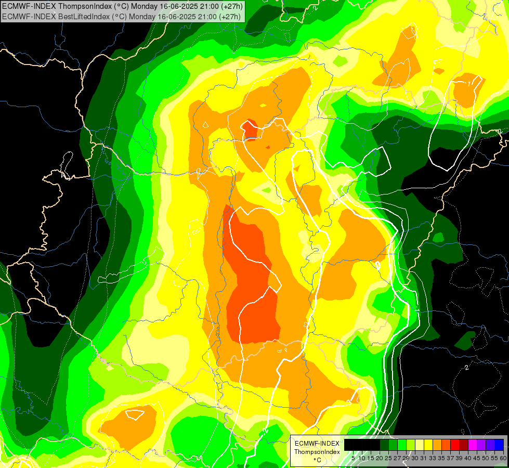Click the legend scale value 39

click(459, 458)
